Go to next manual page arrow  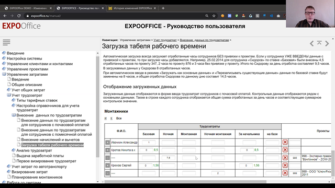click(327, 43)
